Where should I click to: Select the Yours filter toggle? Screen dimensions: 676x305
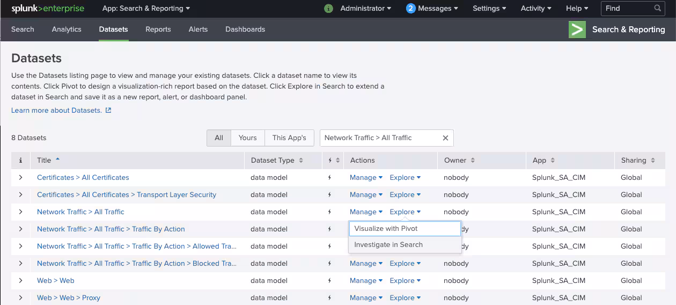point(247,138)
